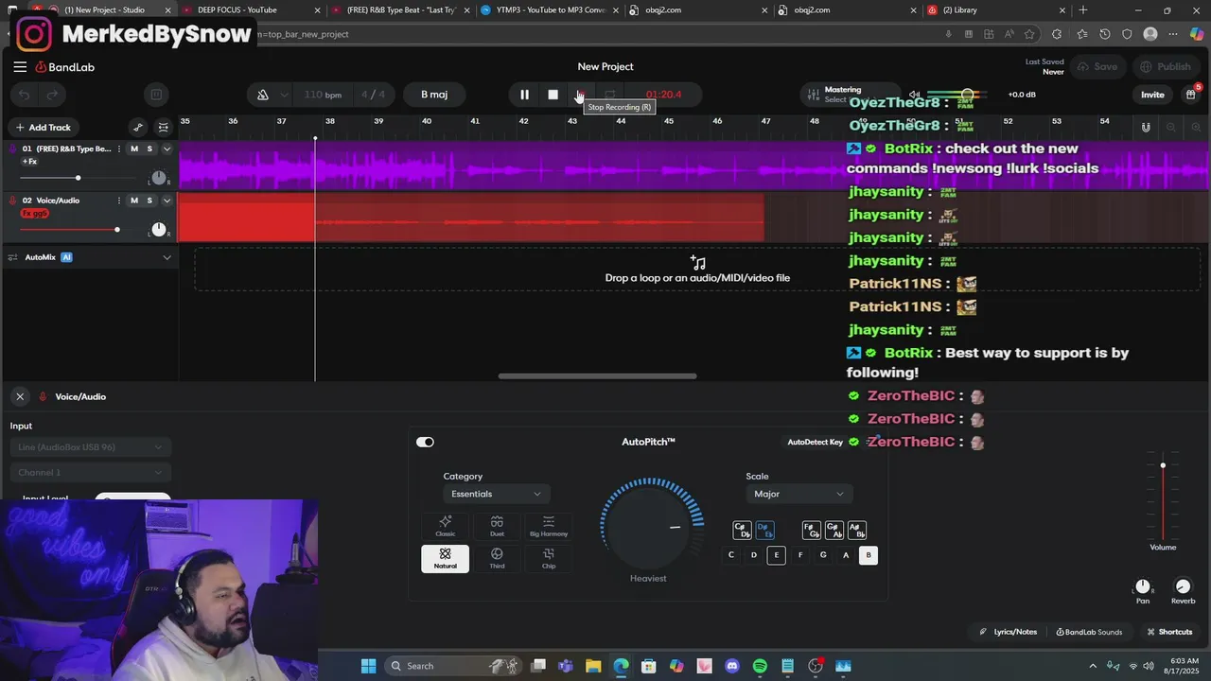Open the Category Essentials dropdown

click(x=497, y=494)
